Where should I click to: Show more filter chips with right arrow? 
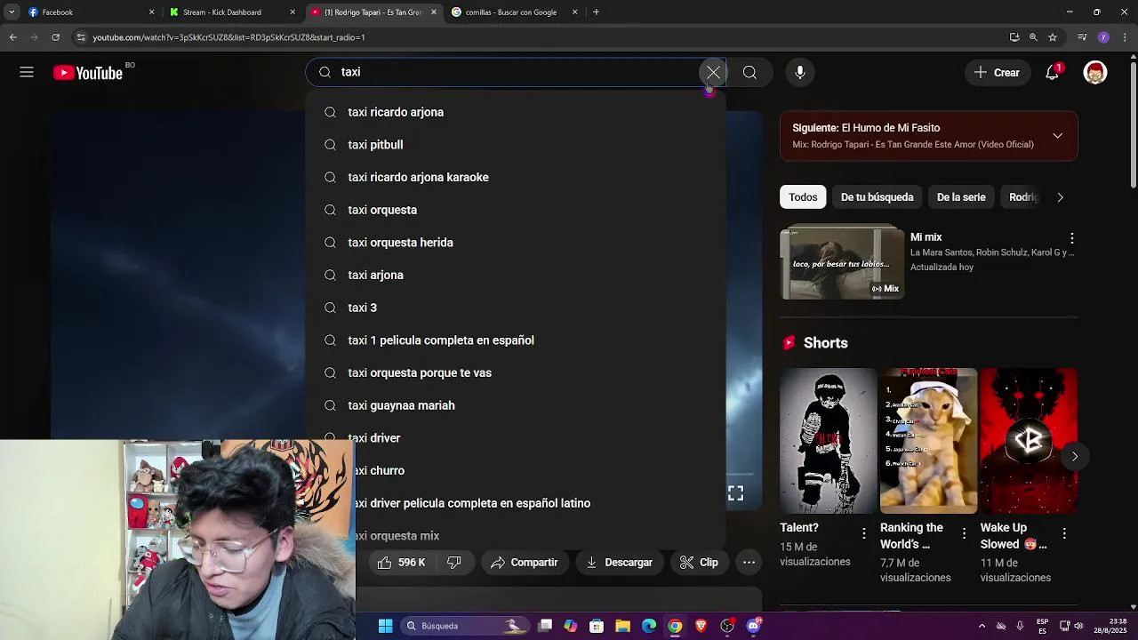tap(1060, 197)
